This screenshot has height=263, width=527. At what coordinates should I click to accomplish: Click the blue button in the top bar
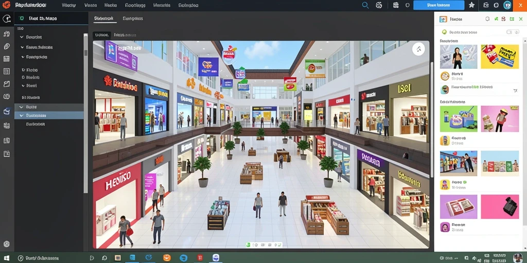tap(438, 5)
